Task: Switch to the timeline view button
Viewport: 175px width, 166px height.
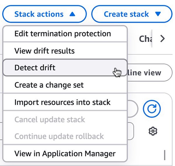Action: tap(149, 73)
